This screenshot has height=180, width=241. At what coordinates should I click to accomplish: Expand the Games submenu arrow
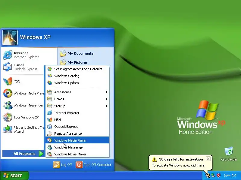click(107, 99)
